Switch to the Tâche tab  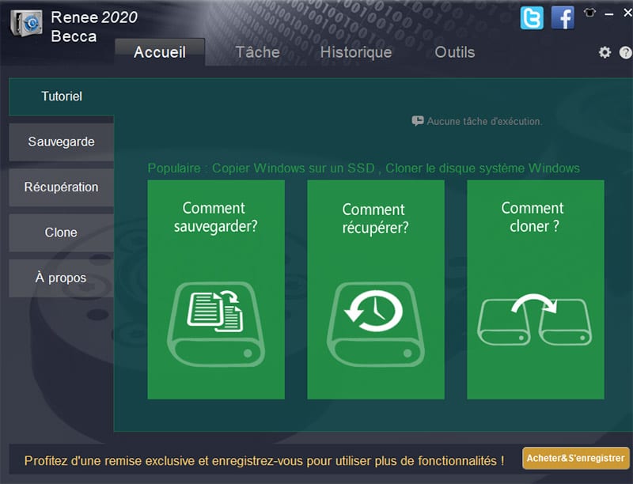click(257, 52)
